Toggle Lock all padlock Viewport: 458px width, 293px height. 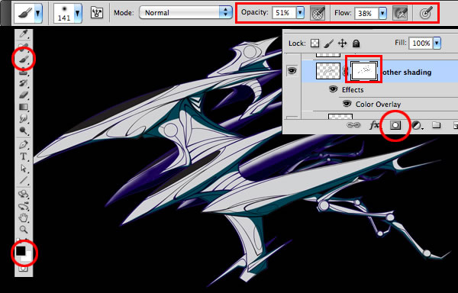pyautogui.click(x=356, y=43)
